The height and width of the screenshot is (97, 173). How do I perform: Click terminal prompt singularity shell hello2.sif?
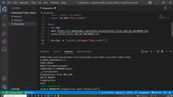coord(79,89)
